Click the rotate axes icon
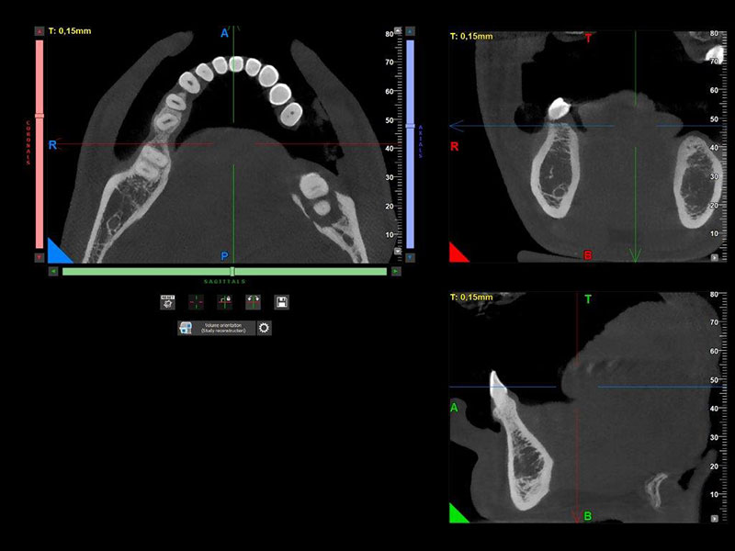 [254, 302]
